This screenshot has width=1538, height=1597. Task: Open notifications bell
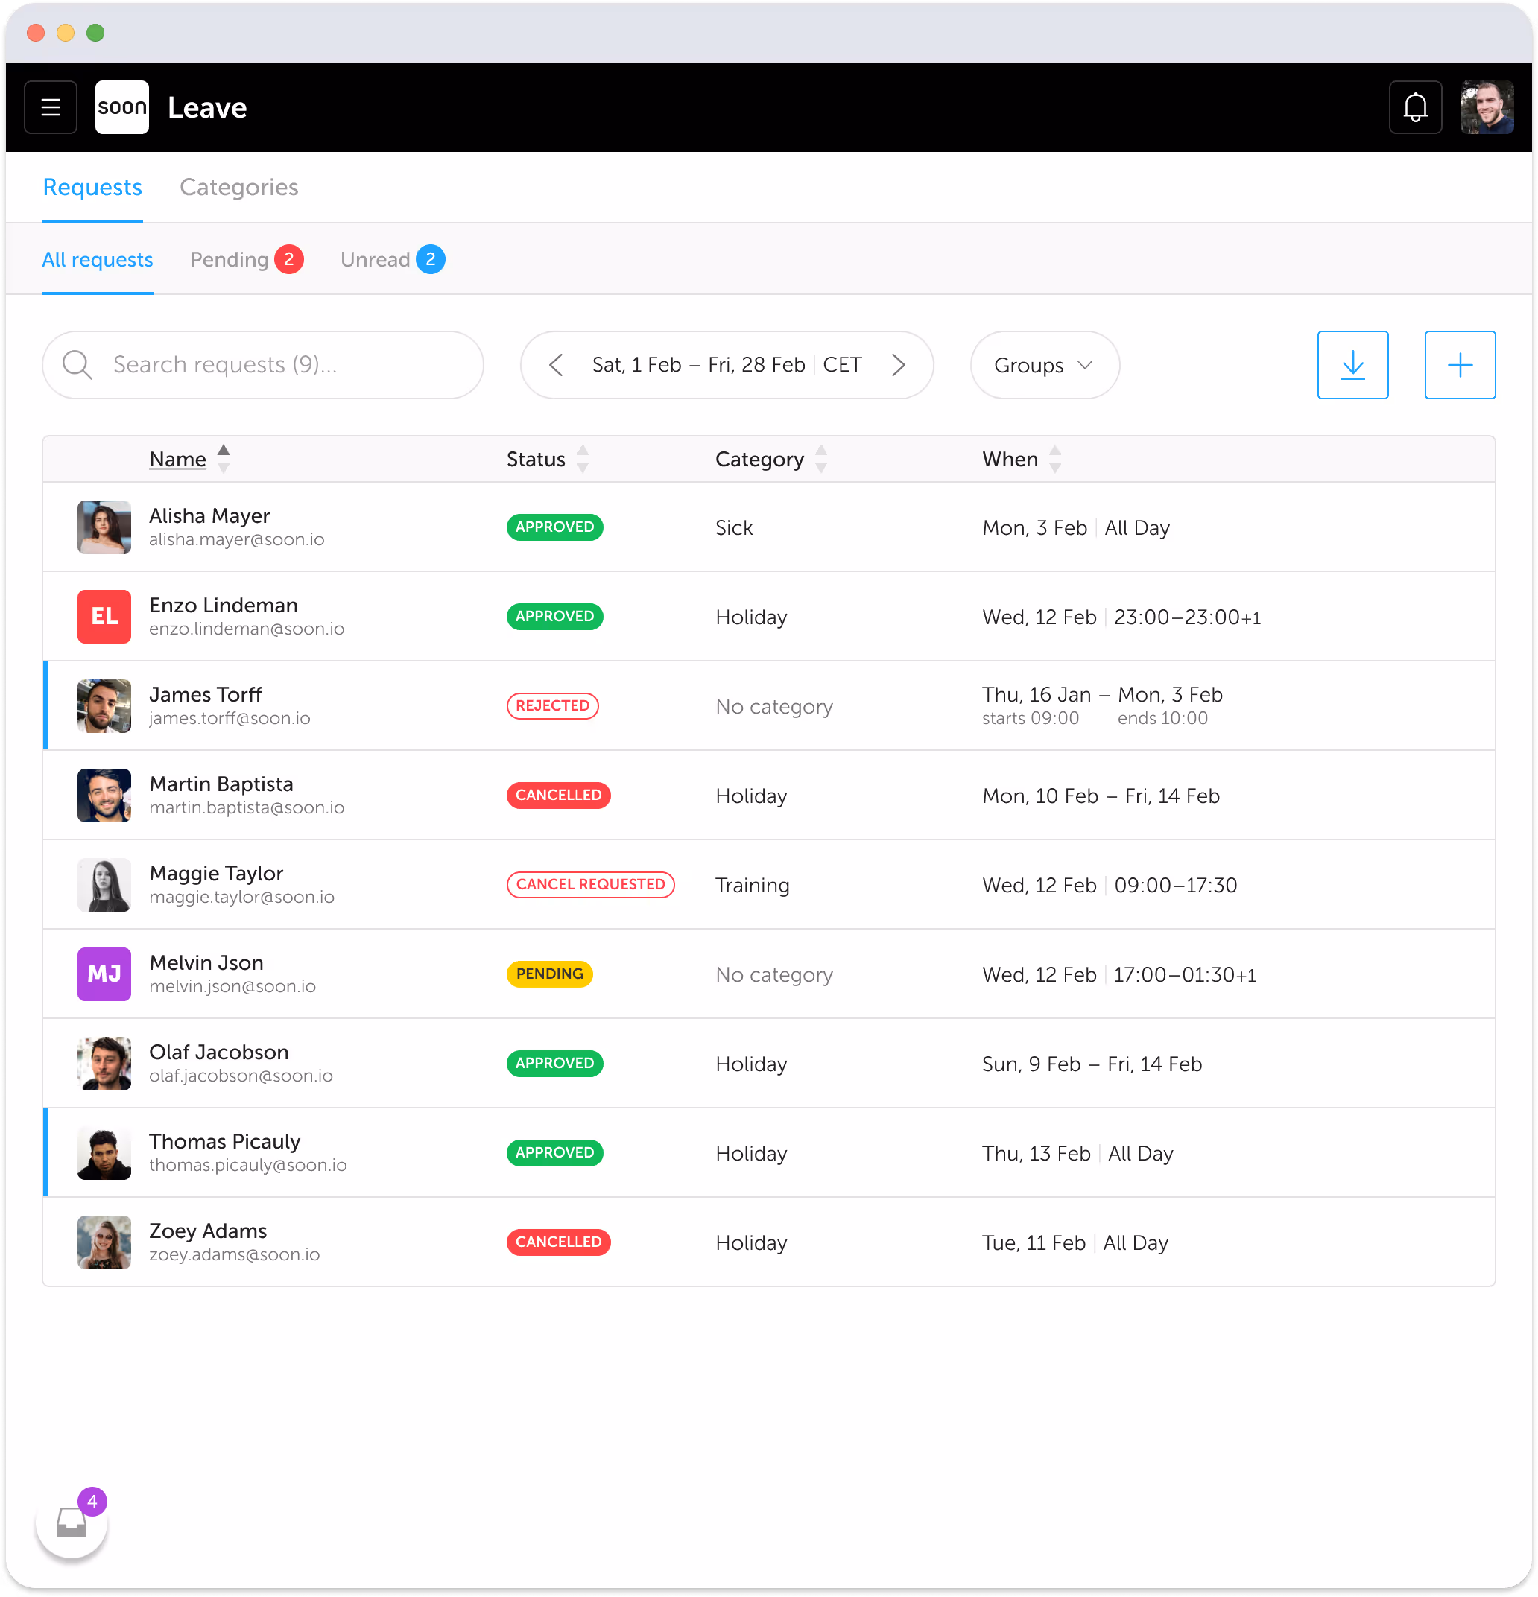[x=1415, y=107]
